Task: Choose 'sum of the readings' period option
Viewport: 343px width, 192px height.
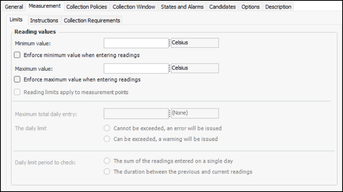Action: 107,161
